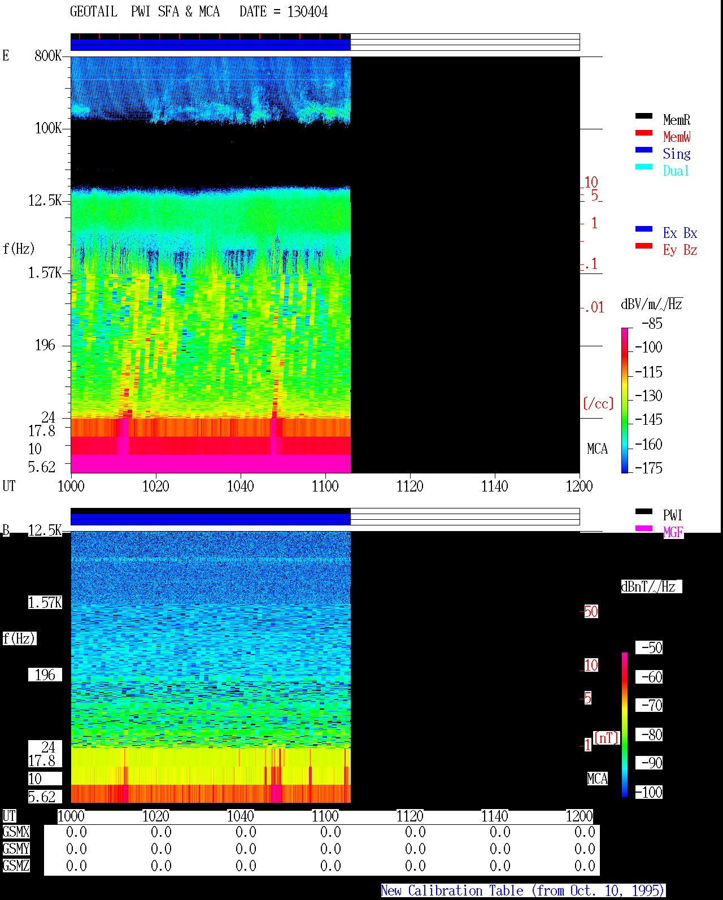Click the 1.57K label on the B panel
723x900 pixels.
click(x=45, y=603)
